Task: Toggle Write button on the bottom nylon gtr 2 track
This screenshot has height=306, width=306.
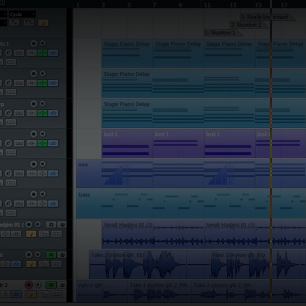Action: (x=62, y=285)
